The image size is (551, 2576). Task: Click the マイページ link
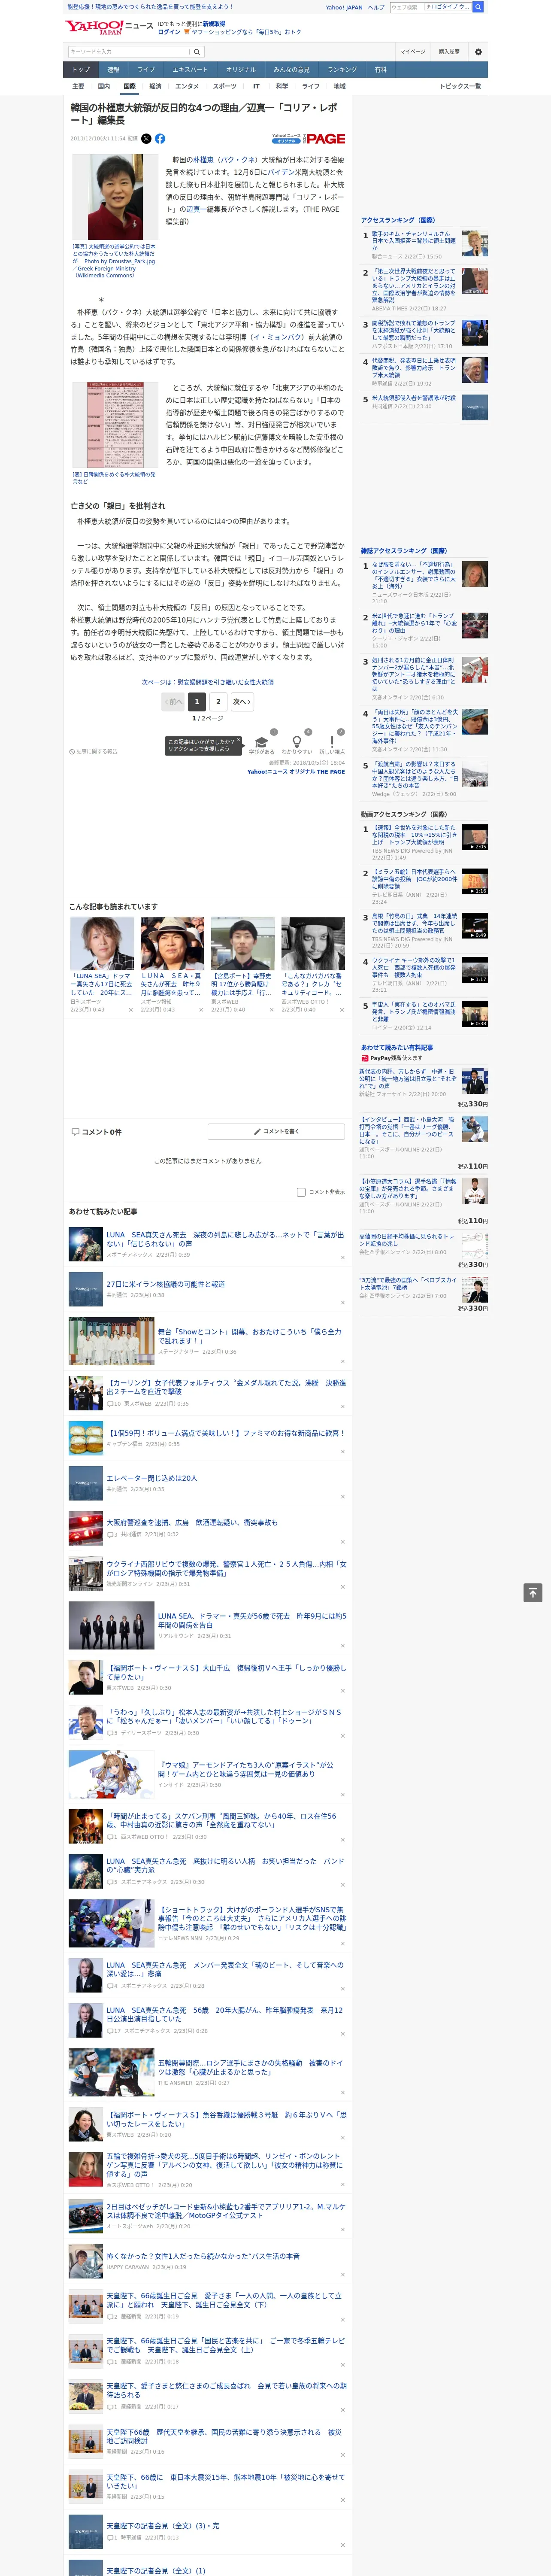(x=413, y=51)
